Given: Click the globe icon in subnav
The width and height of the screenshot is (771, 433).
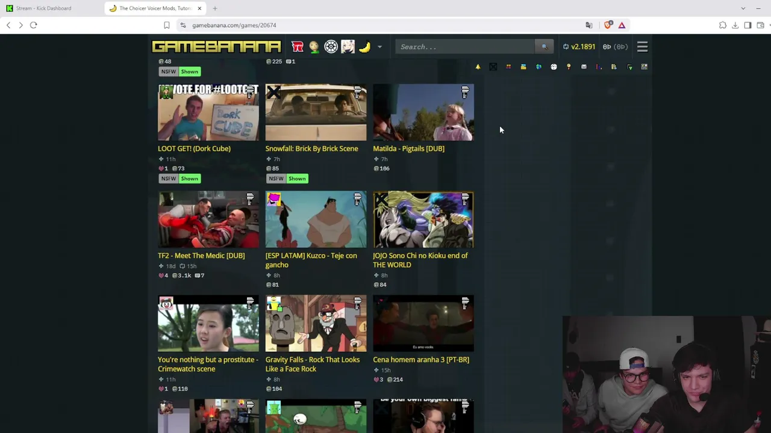Looking at the screenshot, I should click(538, 67).
